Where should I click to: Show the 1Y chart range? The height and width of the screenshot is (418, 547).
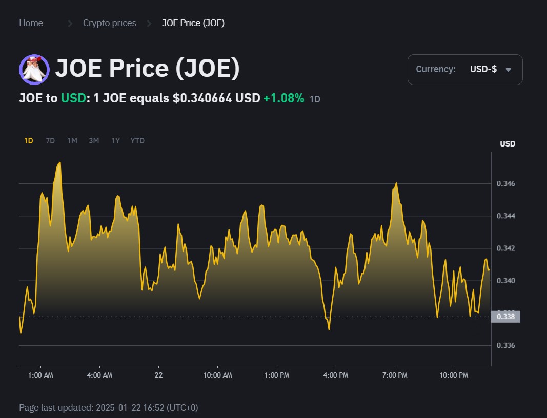pos(115,141)
